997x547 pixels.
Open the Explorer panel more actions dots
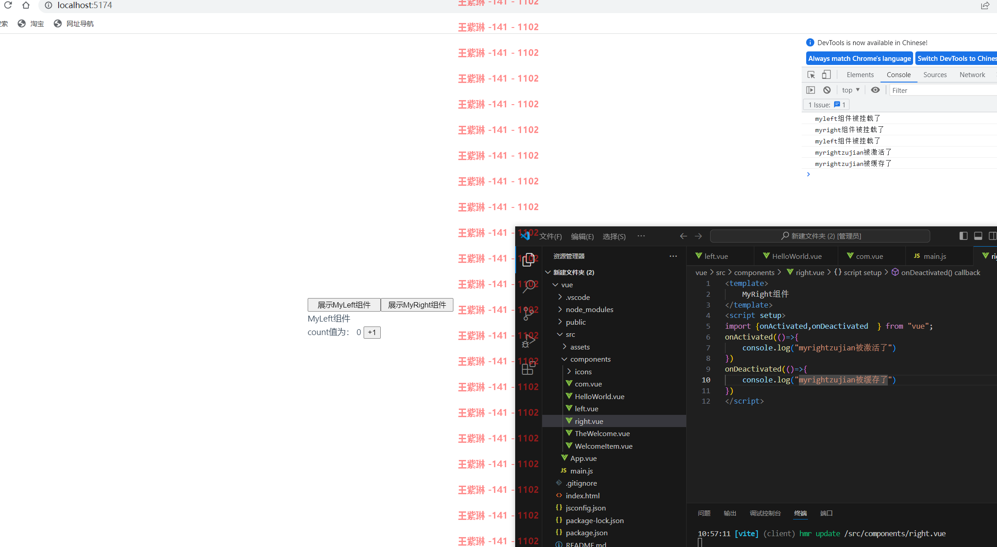pos(673,256)
